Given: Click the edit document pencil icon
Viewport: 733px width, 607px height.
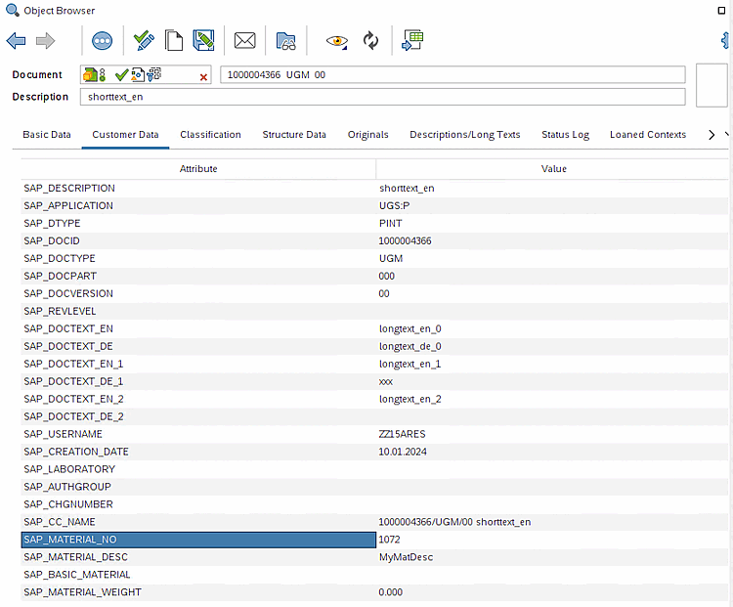Looking at the screenshot, I should pos(144,41).
